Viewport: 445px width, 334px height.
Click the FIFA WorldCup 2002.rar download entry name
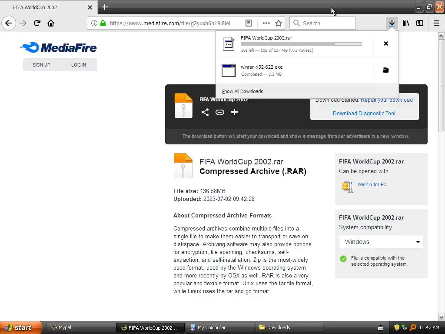(266, 38)
